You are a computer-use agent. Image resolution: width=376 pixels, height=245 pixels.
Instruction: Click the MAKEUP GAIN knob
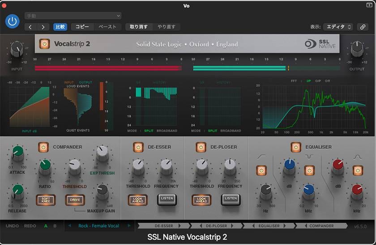[103, 192]
